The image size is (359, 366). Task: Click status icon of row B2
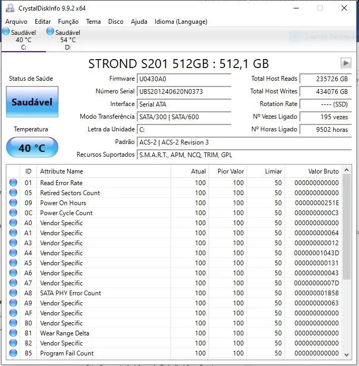tap(13, 343)
